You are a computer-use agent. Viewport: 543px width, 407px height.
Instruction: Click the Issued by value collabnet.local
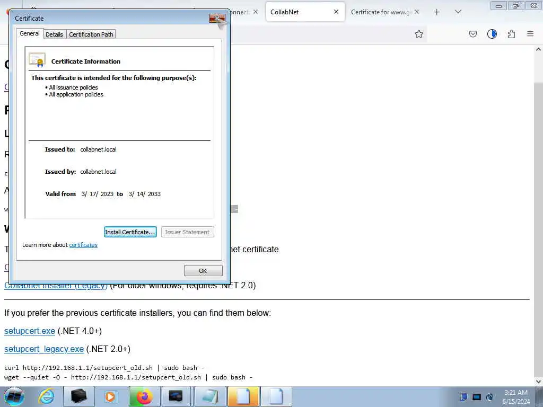[98, 172]
